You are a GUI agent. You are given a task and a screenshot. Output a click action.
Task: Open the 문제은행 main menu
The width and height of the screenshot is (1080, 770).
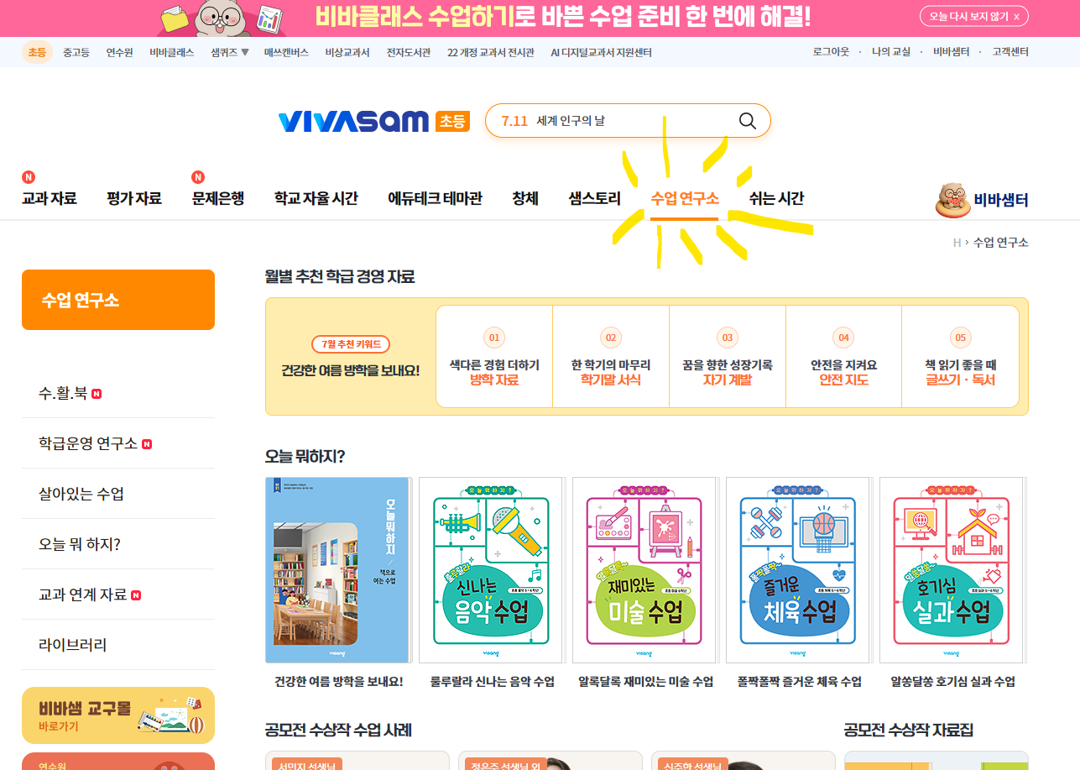point(218,199)
